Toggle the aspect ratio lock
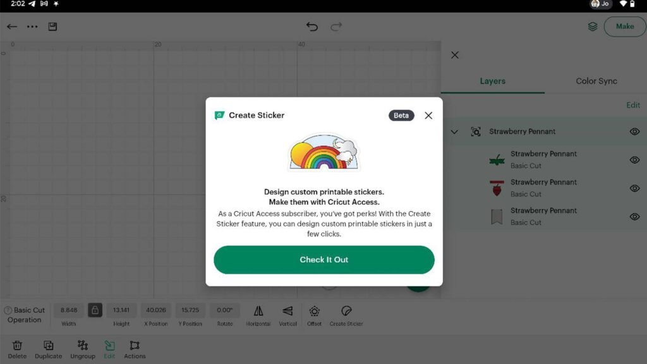This screenshot has width=647, height=364. tap(95, 310)
